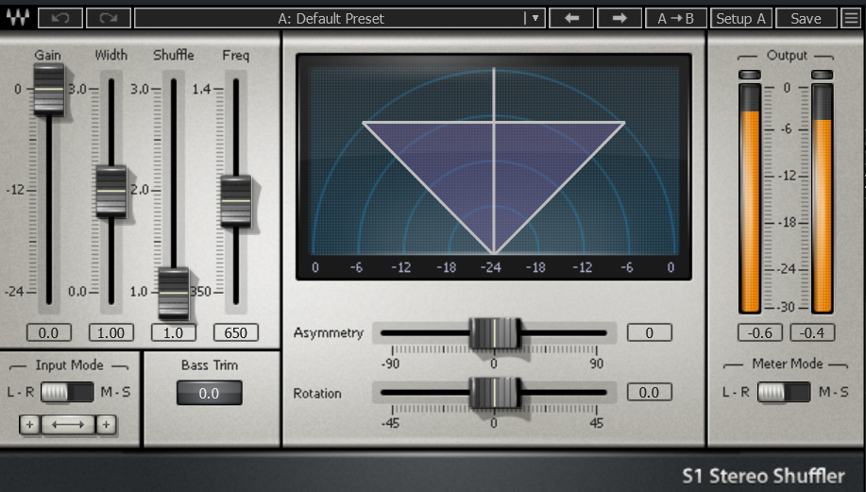Switch setups via Setup A button
The image size is (866, 492).
tap(740, 18)
